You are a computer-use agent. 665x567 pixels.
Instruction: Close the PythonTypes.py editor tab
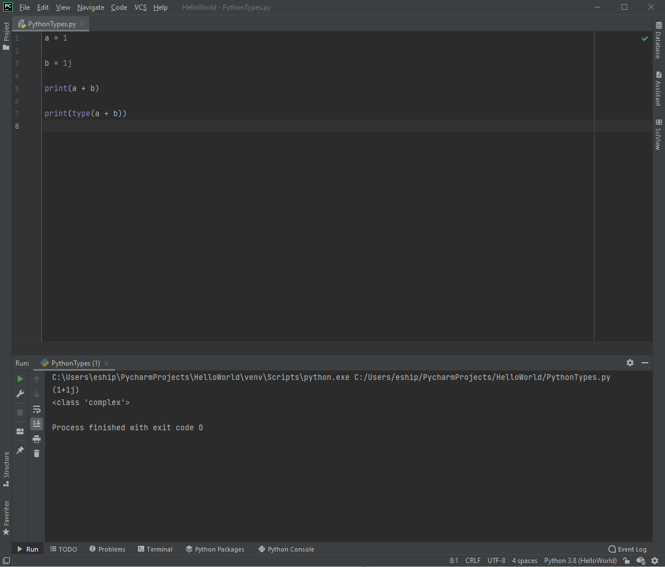point(83,24)
